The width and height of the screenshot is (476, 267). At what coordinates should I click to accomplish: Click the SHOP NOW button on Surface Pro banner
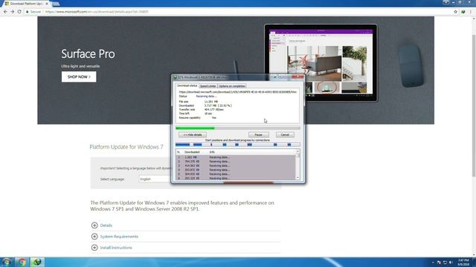click(x=79, y=77)
